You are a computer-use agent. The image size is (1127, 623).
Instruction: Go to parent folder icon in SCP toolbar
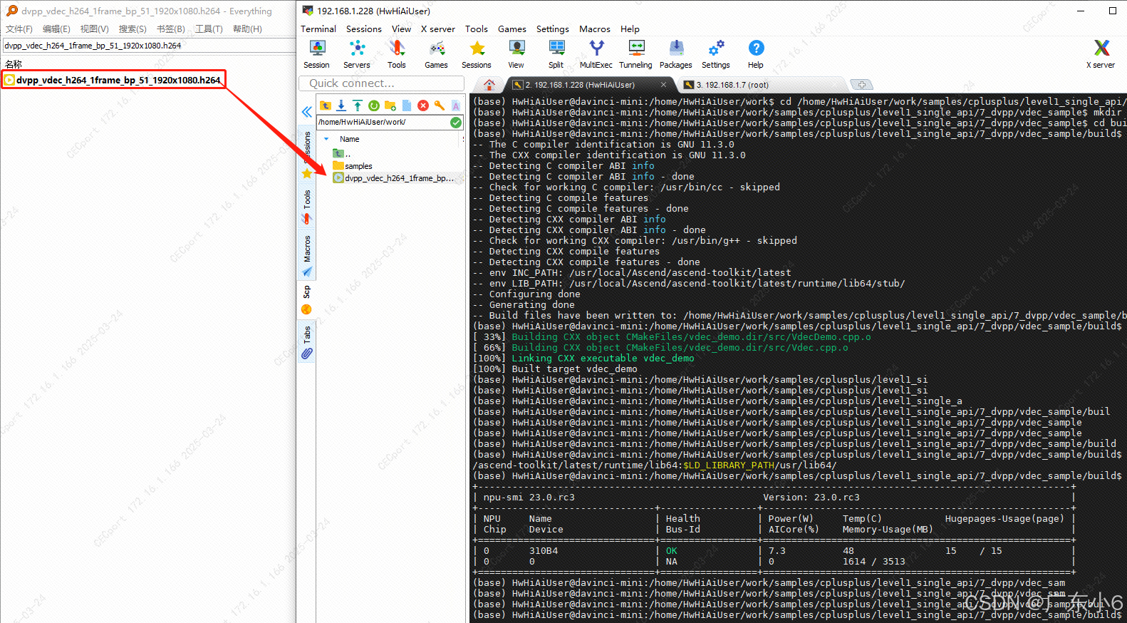click(x=326, y=105)
